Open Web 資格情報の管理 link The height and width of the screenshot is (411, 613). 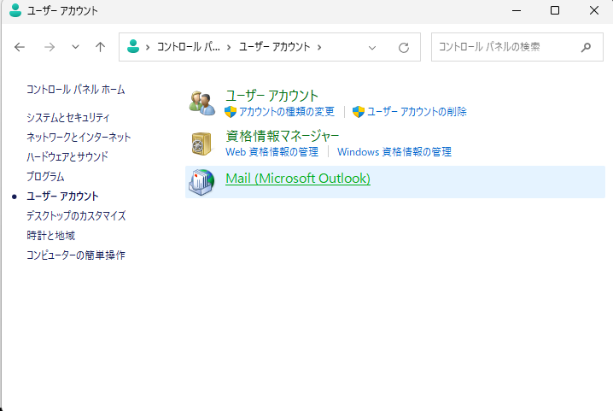(x=271, y=152)
